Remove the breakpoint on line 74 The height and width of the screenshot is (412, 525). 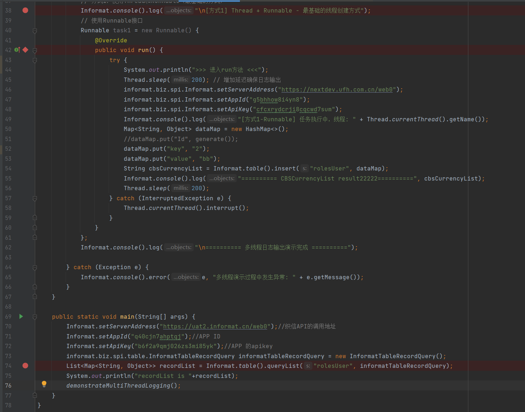tap(25, 366)
